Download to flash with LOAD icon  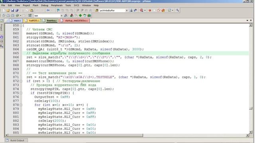coord(30,15)
